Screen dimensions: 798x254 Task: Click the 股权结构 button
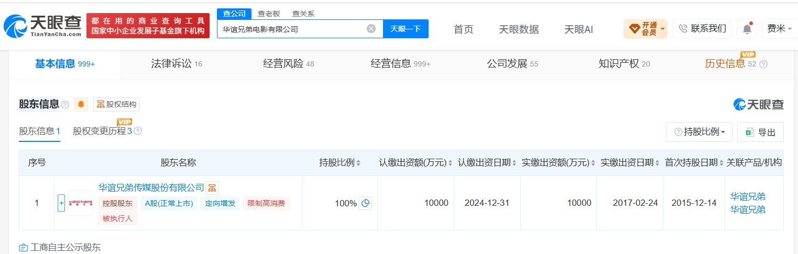pos(116,104)
